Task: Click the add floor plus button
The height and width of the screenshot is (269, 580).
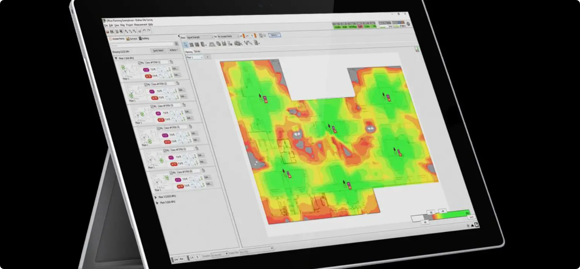Action: click(x=207, y=57)
